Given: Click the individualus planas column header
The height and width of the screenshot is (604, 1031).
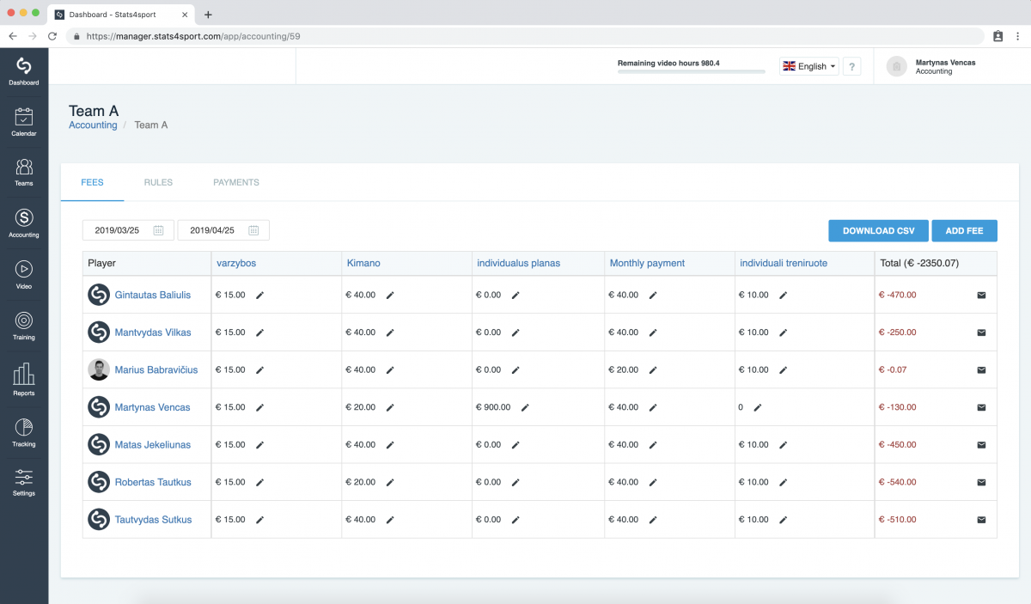Looking at the screenshot, I should pos(519,263).
